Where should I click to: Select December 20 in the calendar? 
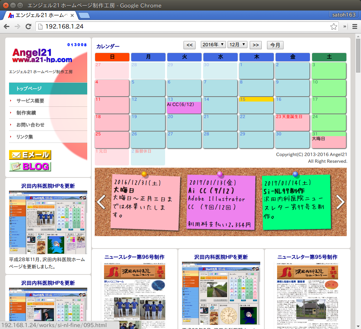[184, 123]
